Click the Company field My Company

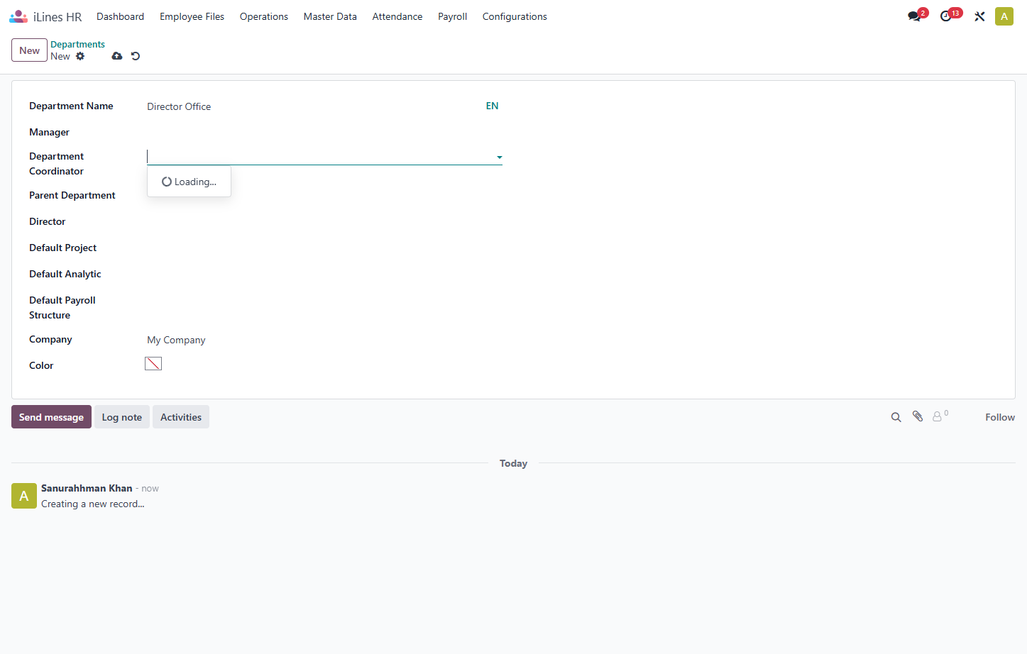coord(324,340)
